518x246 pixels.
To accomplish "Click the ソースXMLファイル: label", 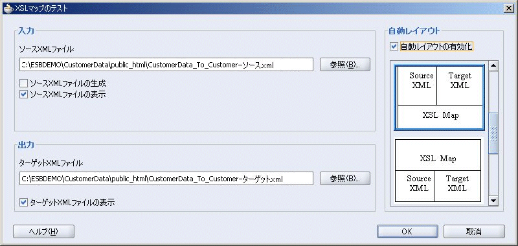I will [x=47, y=49].
